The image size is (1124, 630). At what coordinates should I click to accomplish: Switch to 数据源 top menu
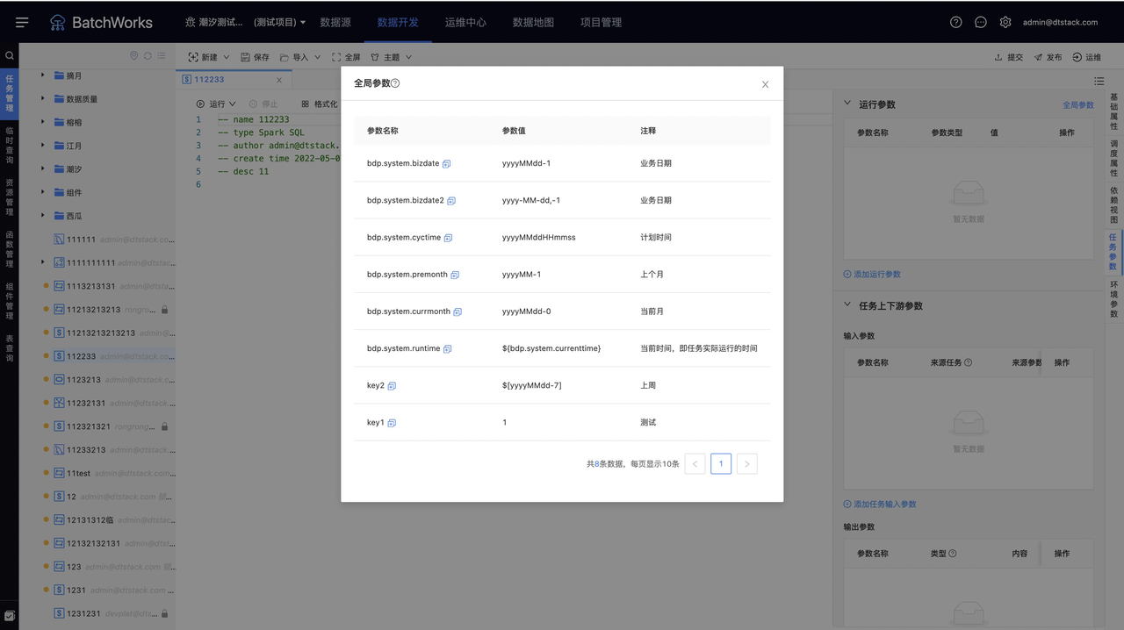click(336, 22)
